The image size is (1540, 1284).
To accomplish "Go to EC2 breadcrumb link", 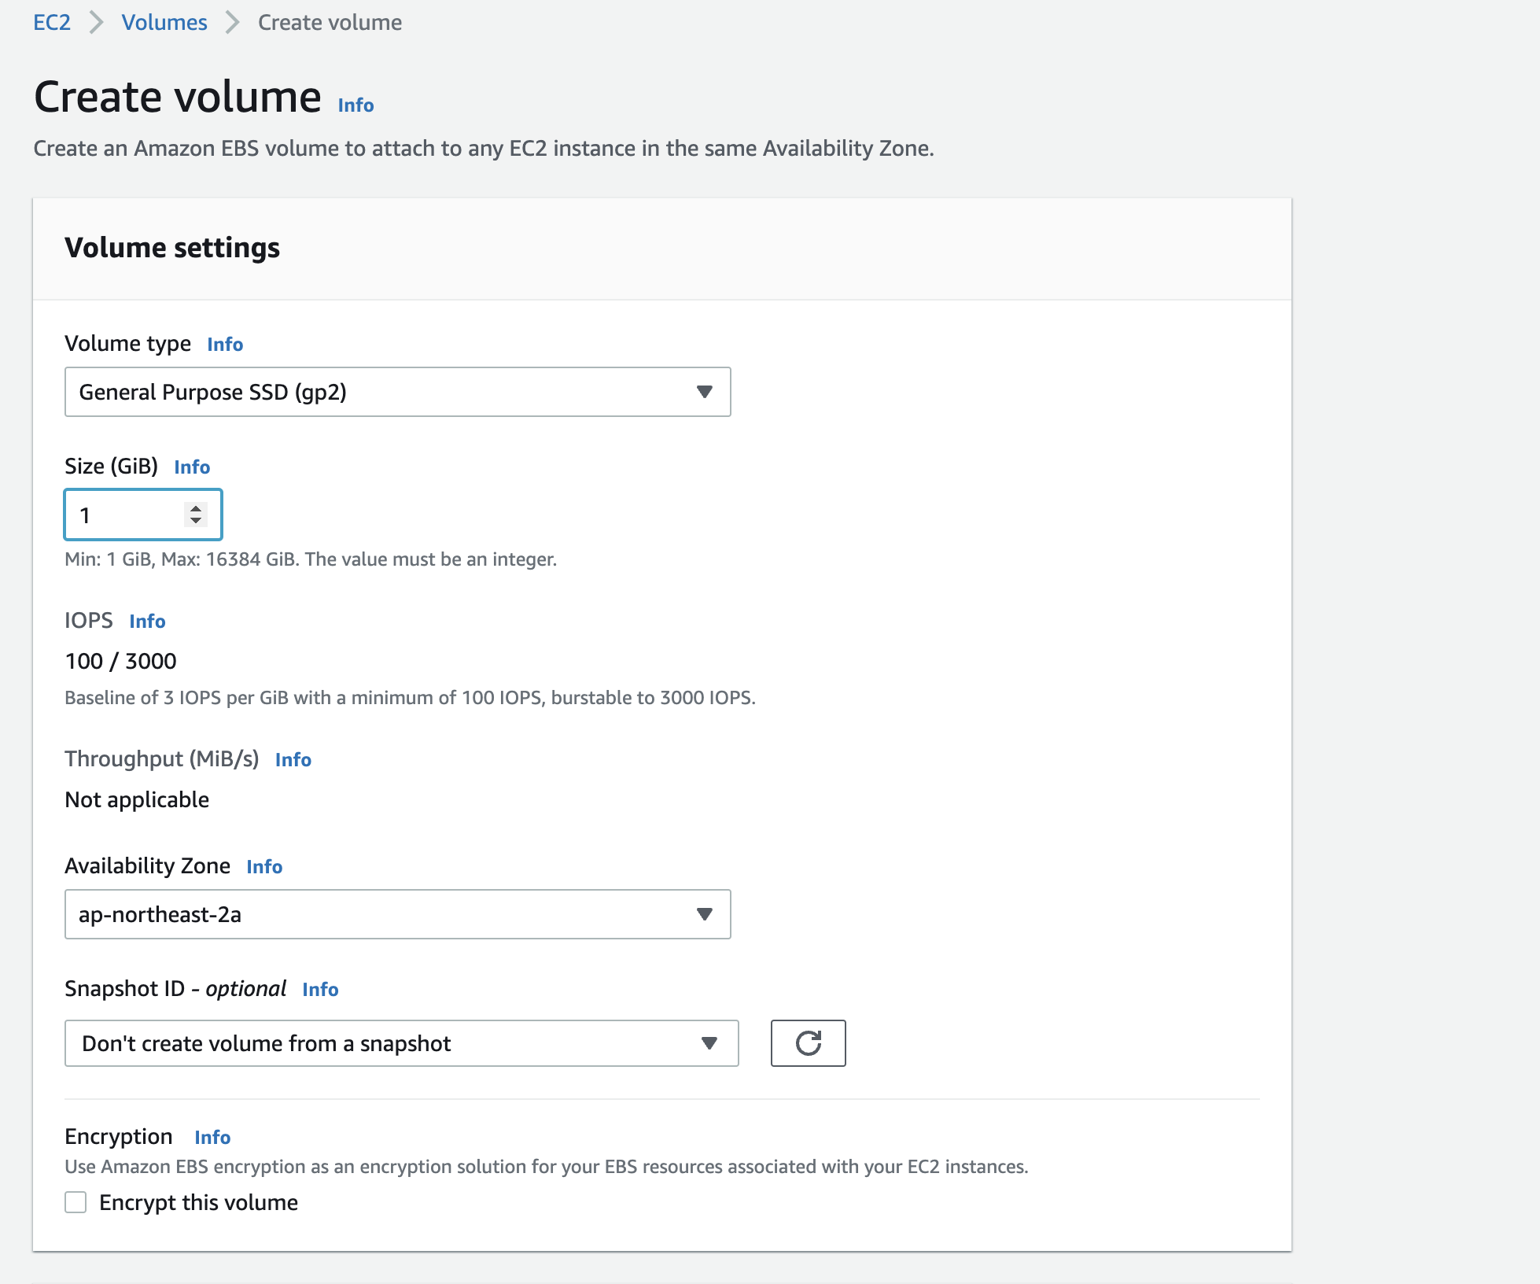I will 52,22.
